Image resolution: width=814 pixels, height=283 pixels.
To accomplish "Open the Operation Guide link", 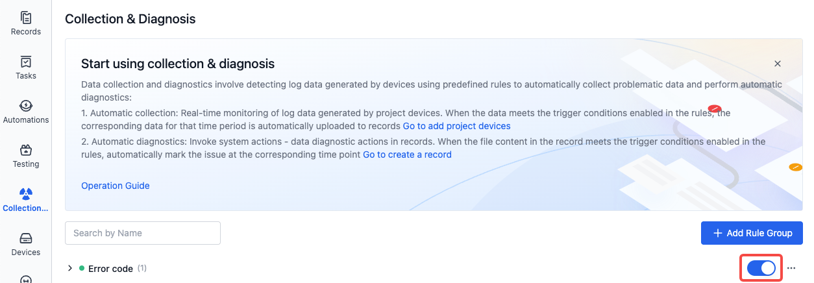I will pyautogui.click(x=116, y=186).
